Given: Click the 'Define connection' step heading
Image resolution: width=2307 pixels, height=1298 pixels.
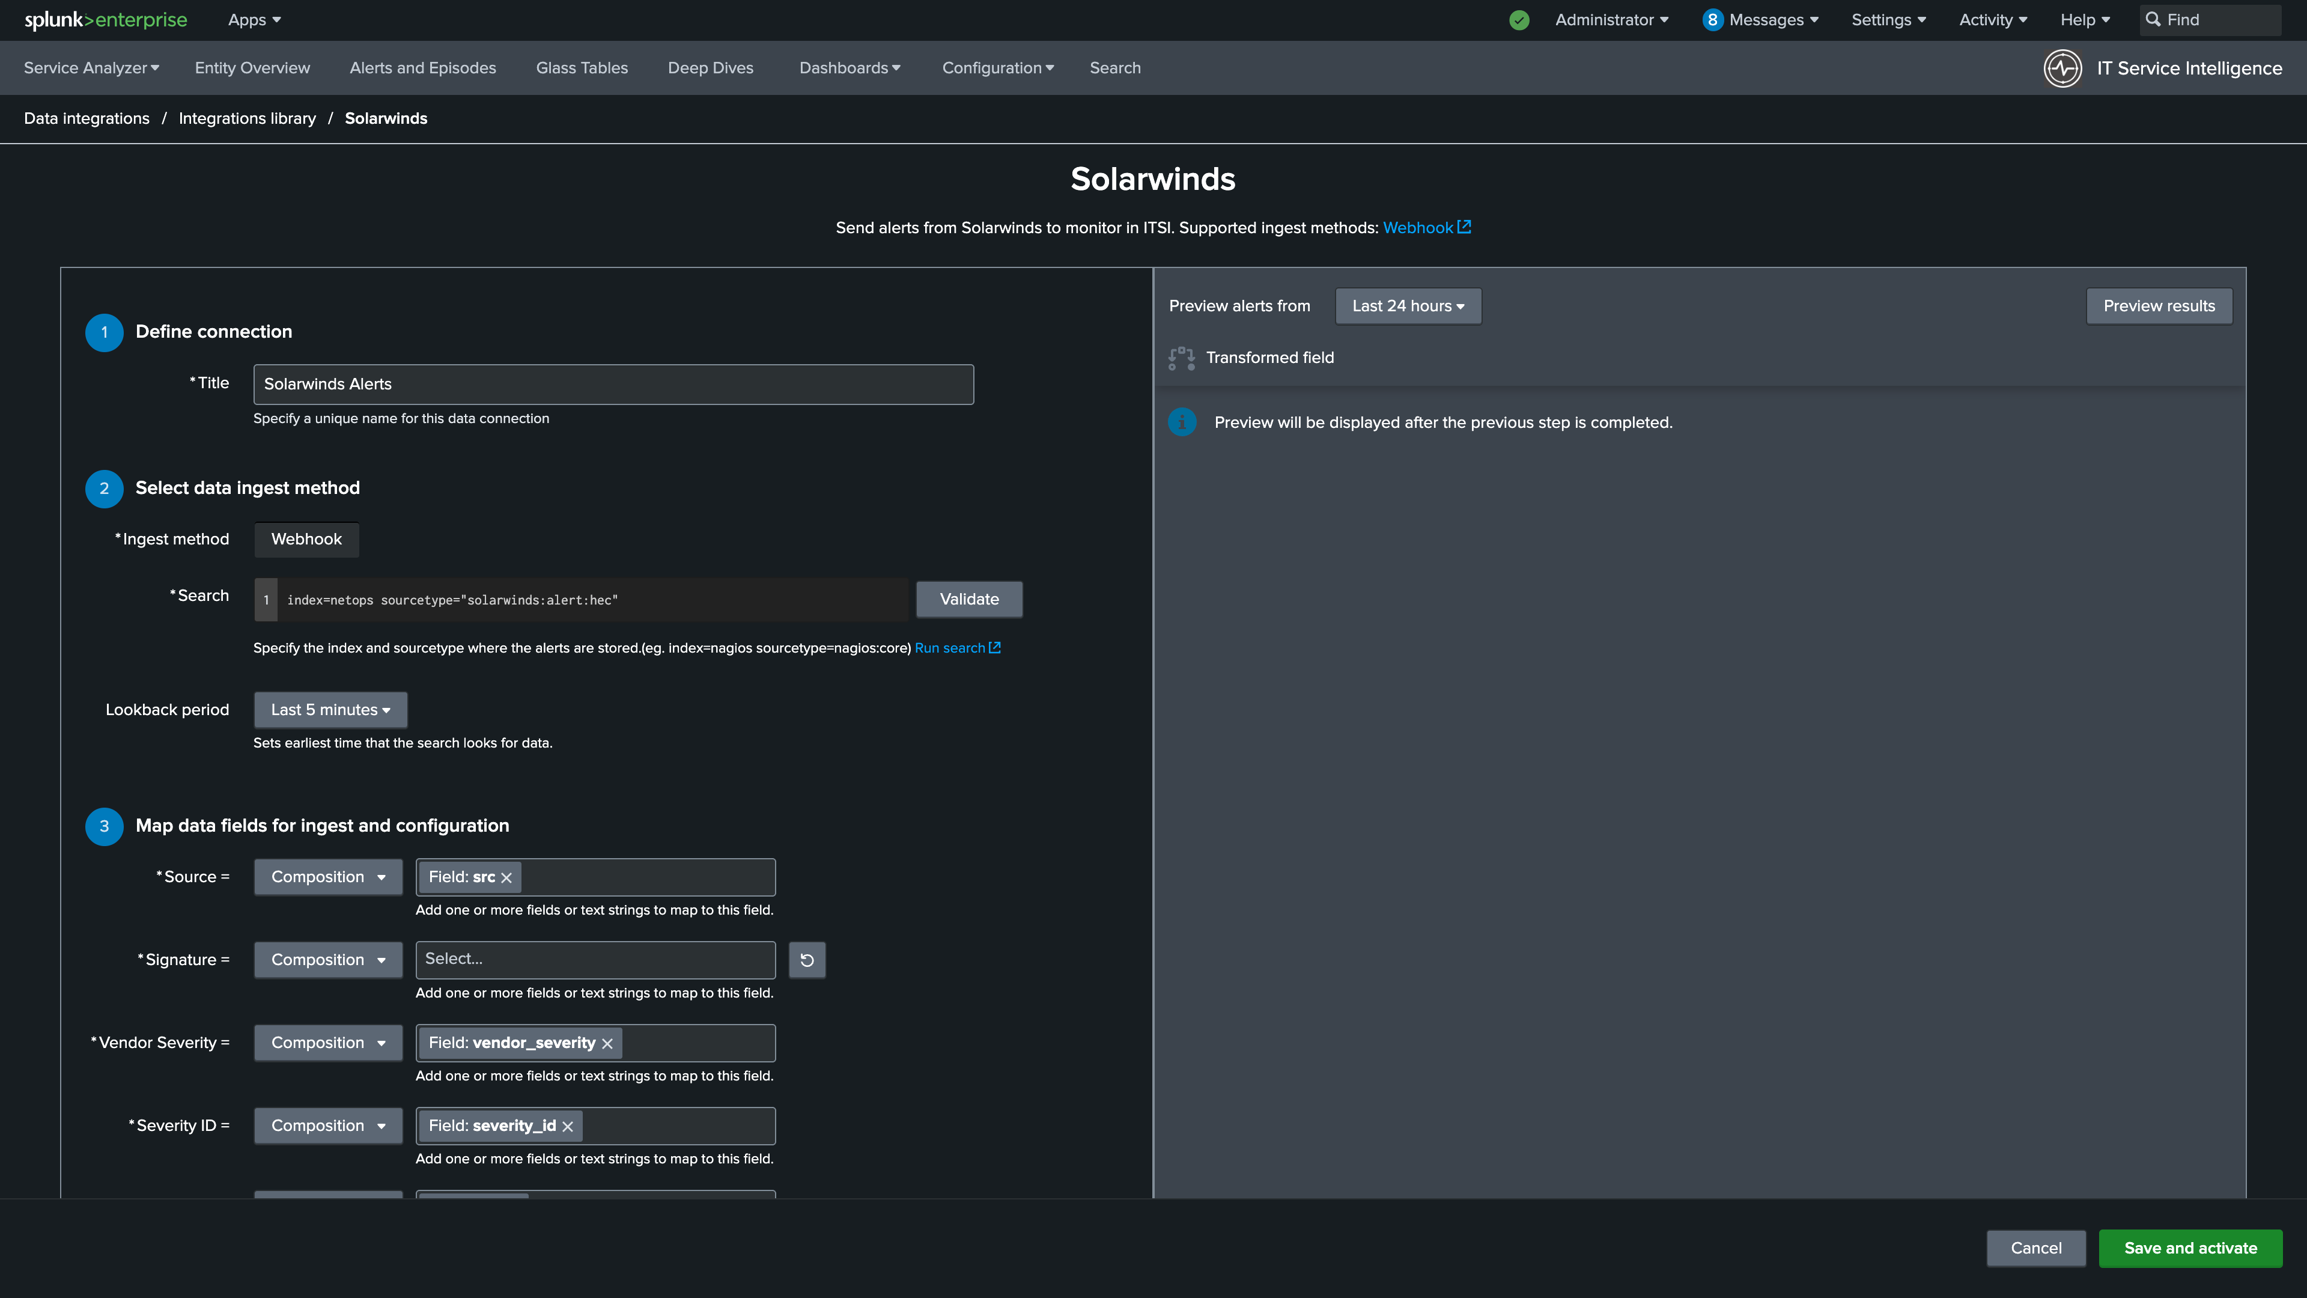Looking at the screenshot, I should pyautogui.click(x=214, y=332).
